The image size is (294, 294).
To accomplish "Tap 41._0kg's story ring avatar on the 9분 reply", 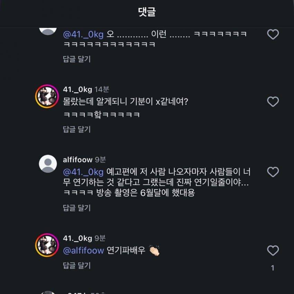I will tap(47, 245).
